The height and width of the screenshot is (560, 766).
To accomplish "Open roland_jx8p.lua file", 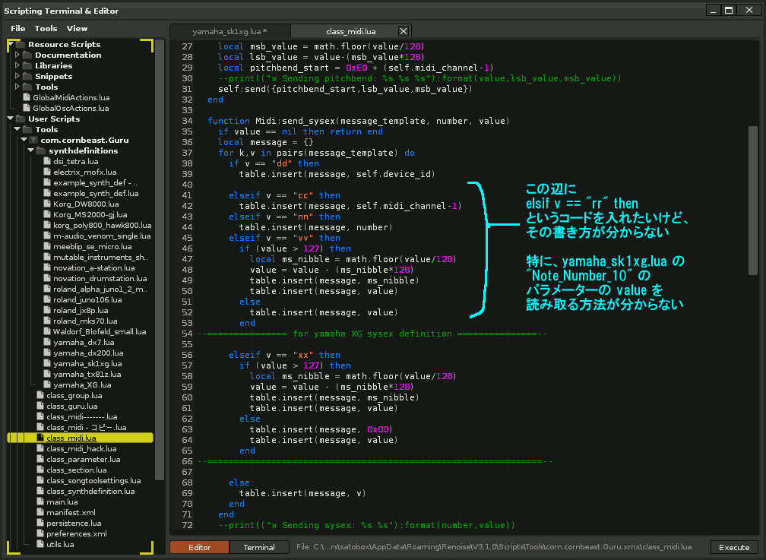I will [x=81, y=310].
